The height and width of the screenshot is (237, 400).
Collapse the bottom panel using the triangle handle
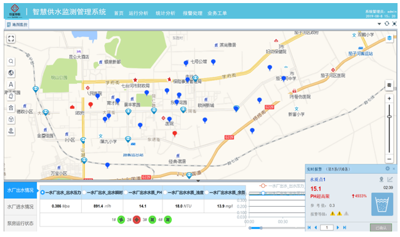tap(198, 180)
